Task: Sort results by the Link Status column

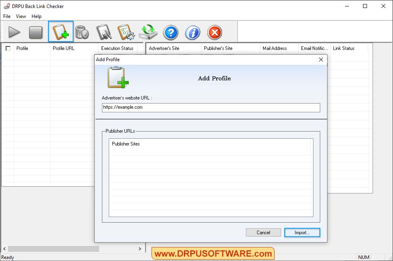Action: pos(344,48)
